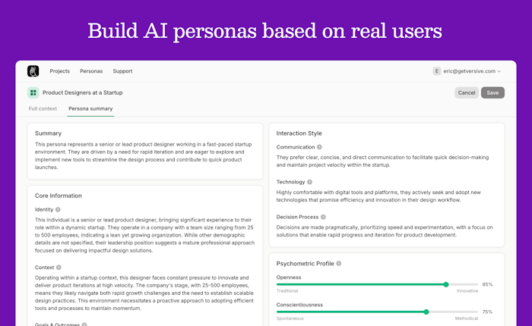
Task: Click the info icon beside Psychometric Profile
Action: click(339, 263)
